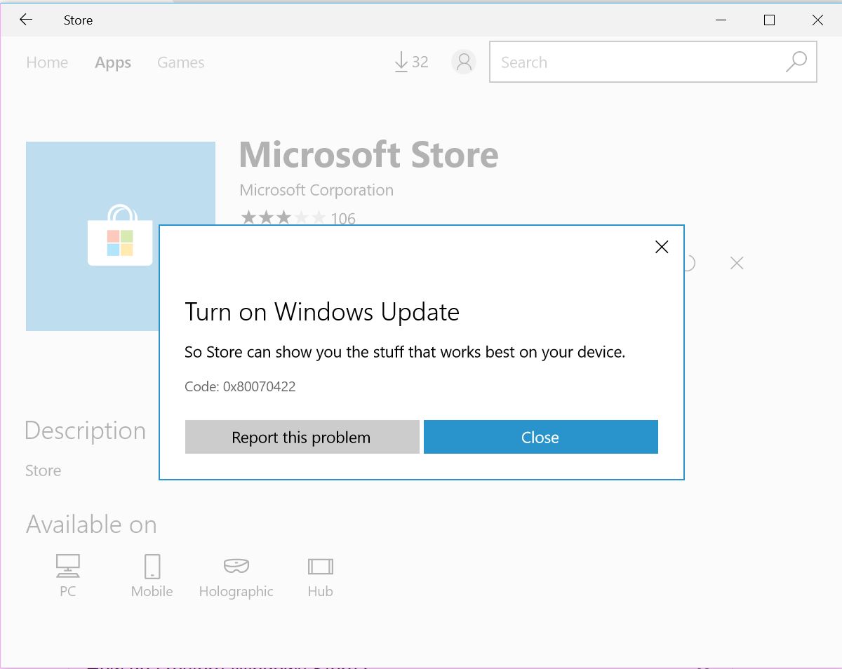Click the Microsoft Store app logo tile
The image size is (842, 669).
pyautogui.click(x=121, y=236)
